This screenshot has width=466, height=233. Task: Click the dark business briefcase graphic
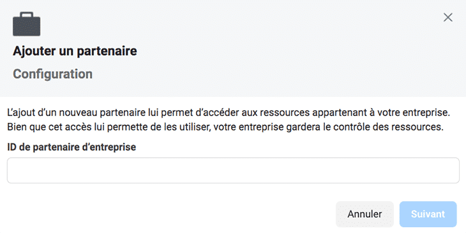(x=26, y=24)
